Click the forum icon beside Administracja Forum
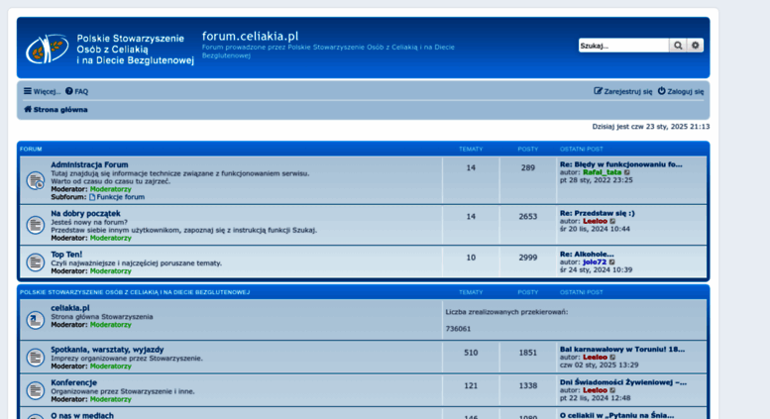This screenshot has width=770, height=419. [36, 180]
